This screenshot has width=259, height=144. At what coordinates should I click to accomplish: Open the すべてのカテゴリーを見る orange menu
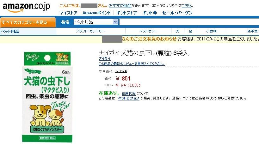click(x=28, y=22)
